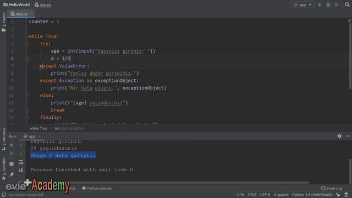
Task: Collapse the finally block fold marker
Action: click(x=27, y=117)
